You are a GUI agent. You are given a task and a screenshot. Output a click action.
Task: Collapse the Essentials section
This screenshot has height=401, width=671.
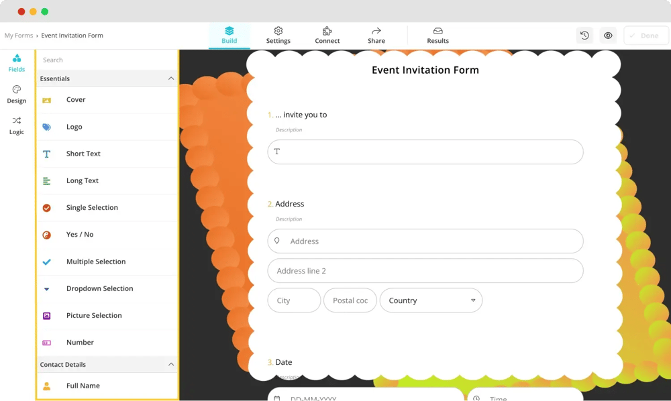(170, 78)
